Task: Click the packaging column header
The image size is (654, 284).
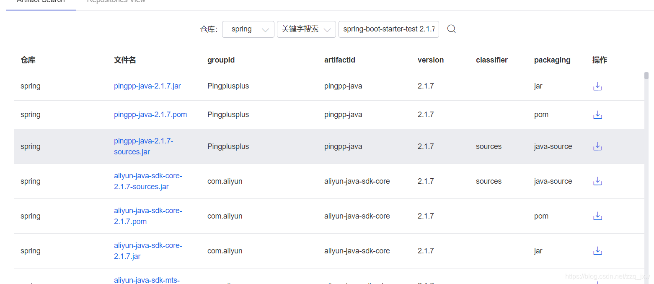Action: pos(552,60)
